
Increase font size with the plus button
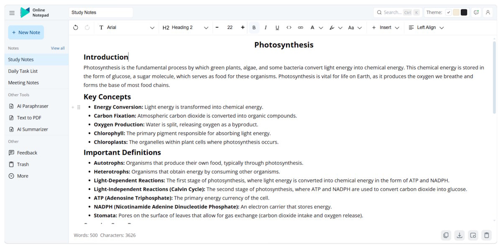pos(243,28)
